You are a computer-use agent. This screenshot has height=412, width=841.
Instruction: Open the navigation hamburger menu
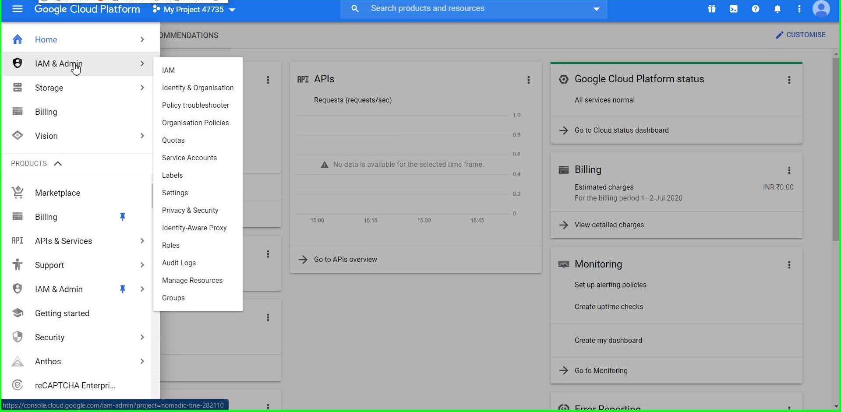coord(18,9)
